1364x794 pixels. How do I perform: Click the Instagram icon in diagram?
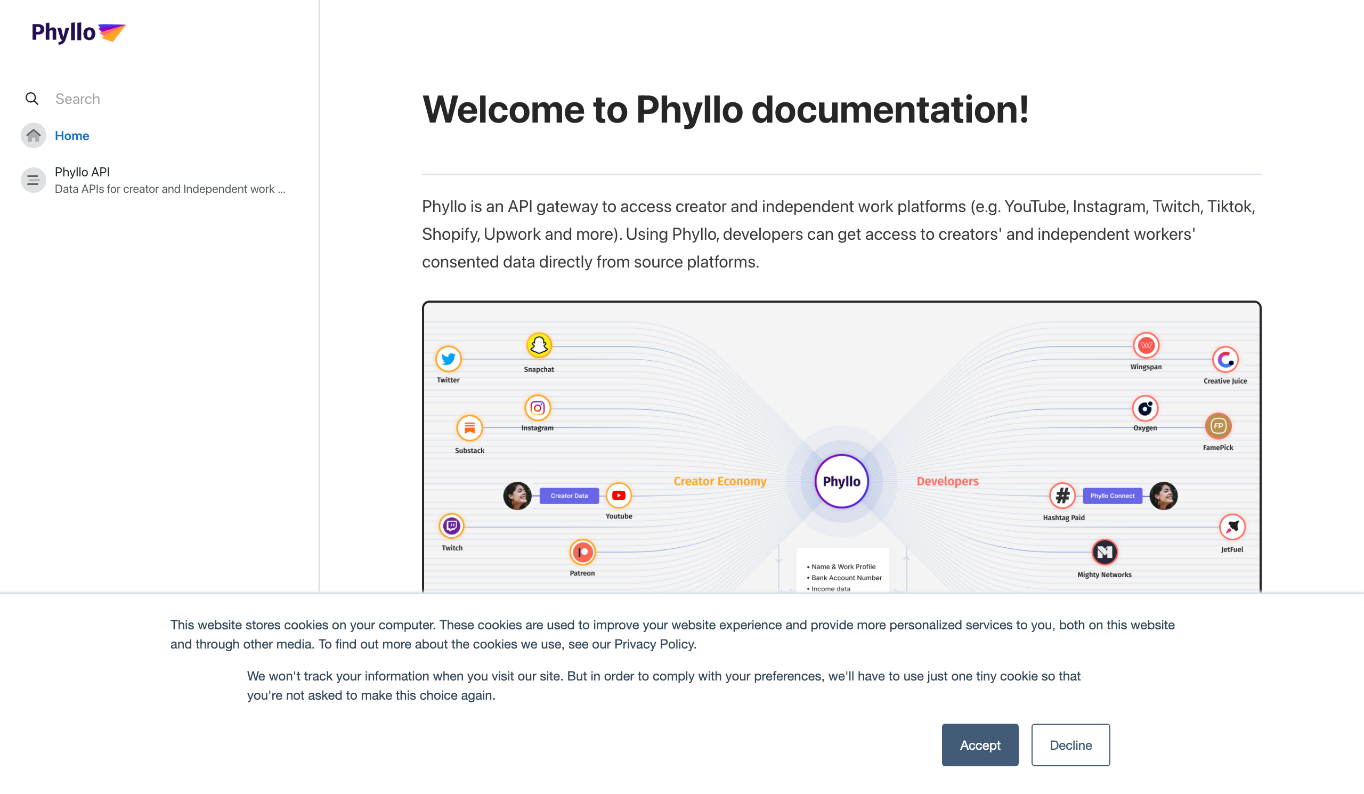(x=538, y=408)
